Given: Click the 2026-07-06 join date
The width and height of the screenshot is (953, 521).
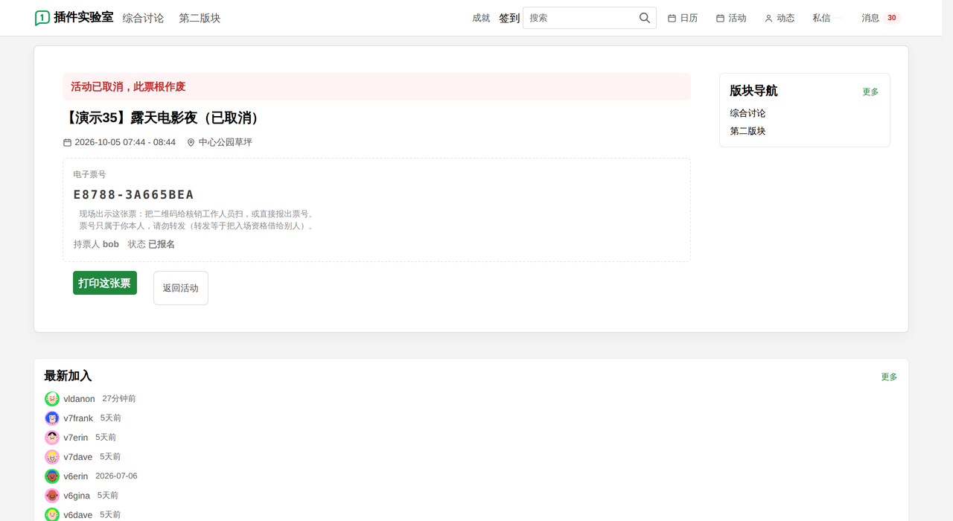Looking at the screenshot, I should (116, 476).
